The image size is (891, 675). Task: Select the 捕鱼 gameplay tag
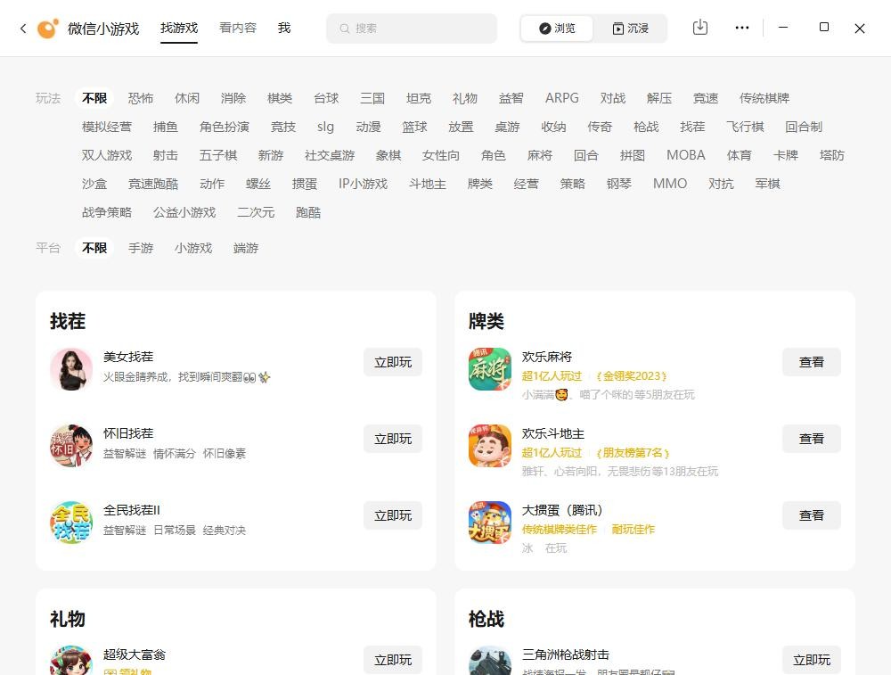tap(166, 127)
